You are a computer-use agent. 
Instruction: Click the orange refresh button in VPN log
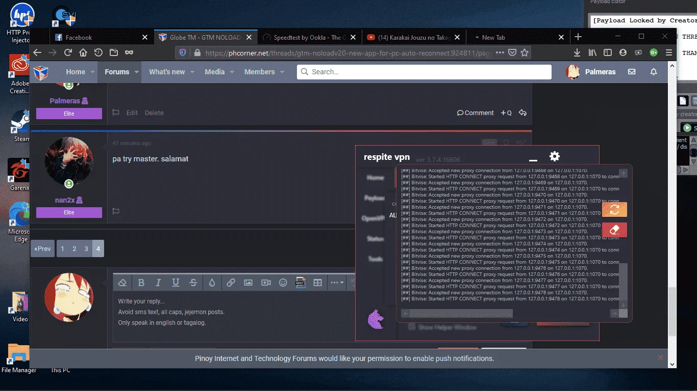614,209
